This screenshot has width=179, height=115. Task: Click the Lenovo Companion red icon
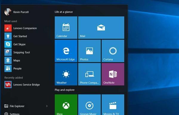[8, 28]
